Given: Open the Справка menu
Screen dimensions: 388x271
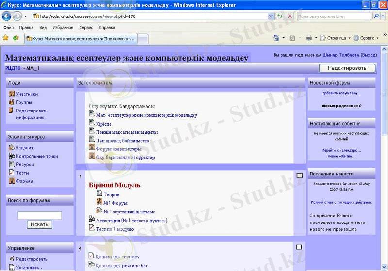Looking at the screenshot, I should click(x=107, y=28).
